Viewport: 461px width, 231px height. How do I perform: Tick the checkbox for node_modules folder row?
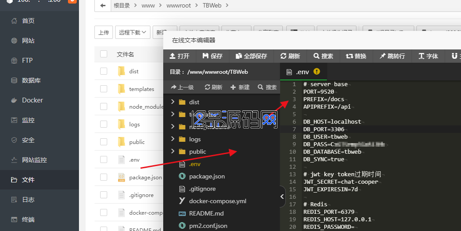[x=104, y=106]
